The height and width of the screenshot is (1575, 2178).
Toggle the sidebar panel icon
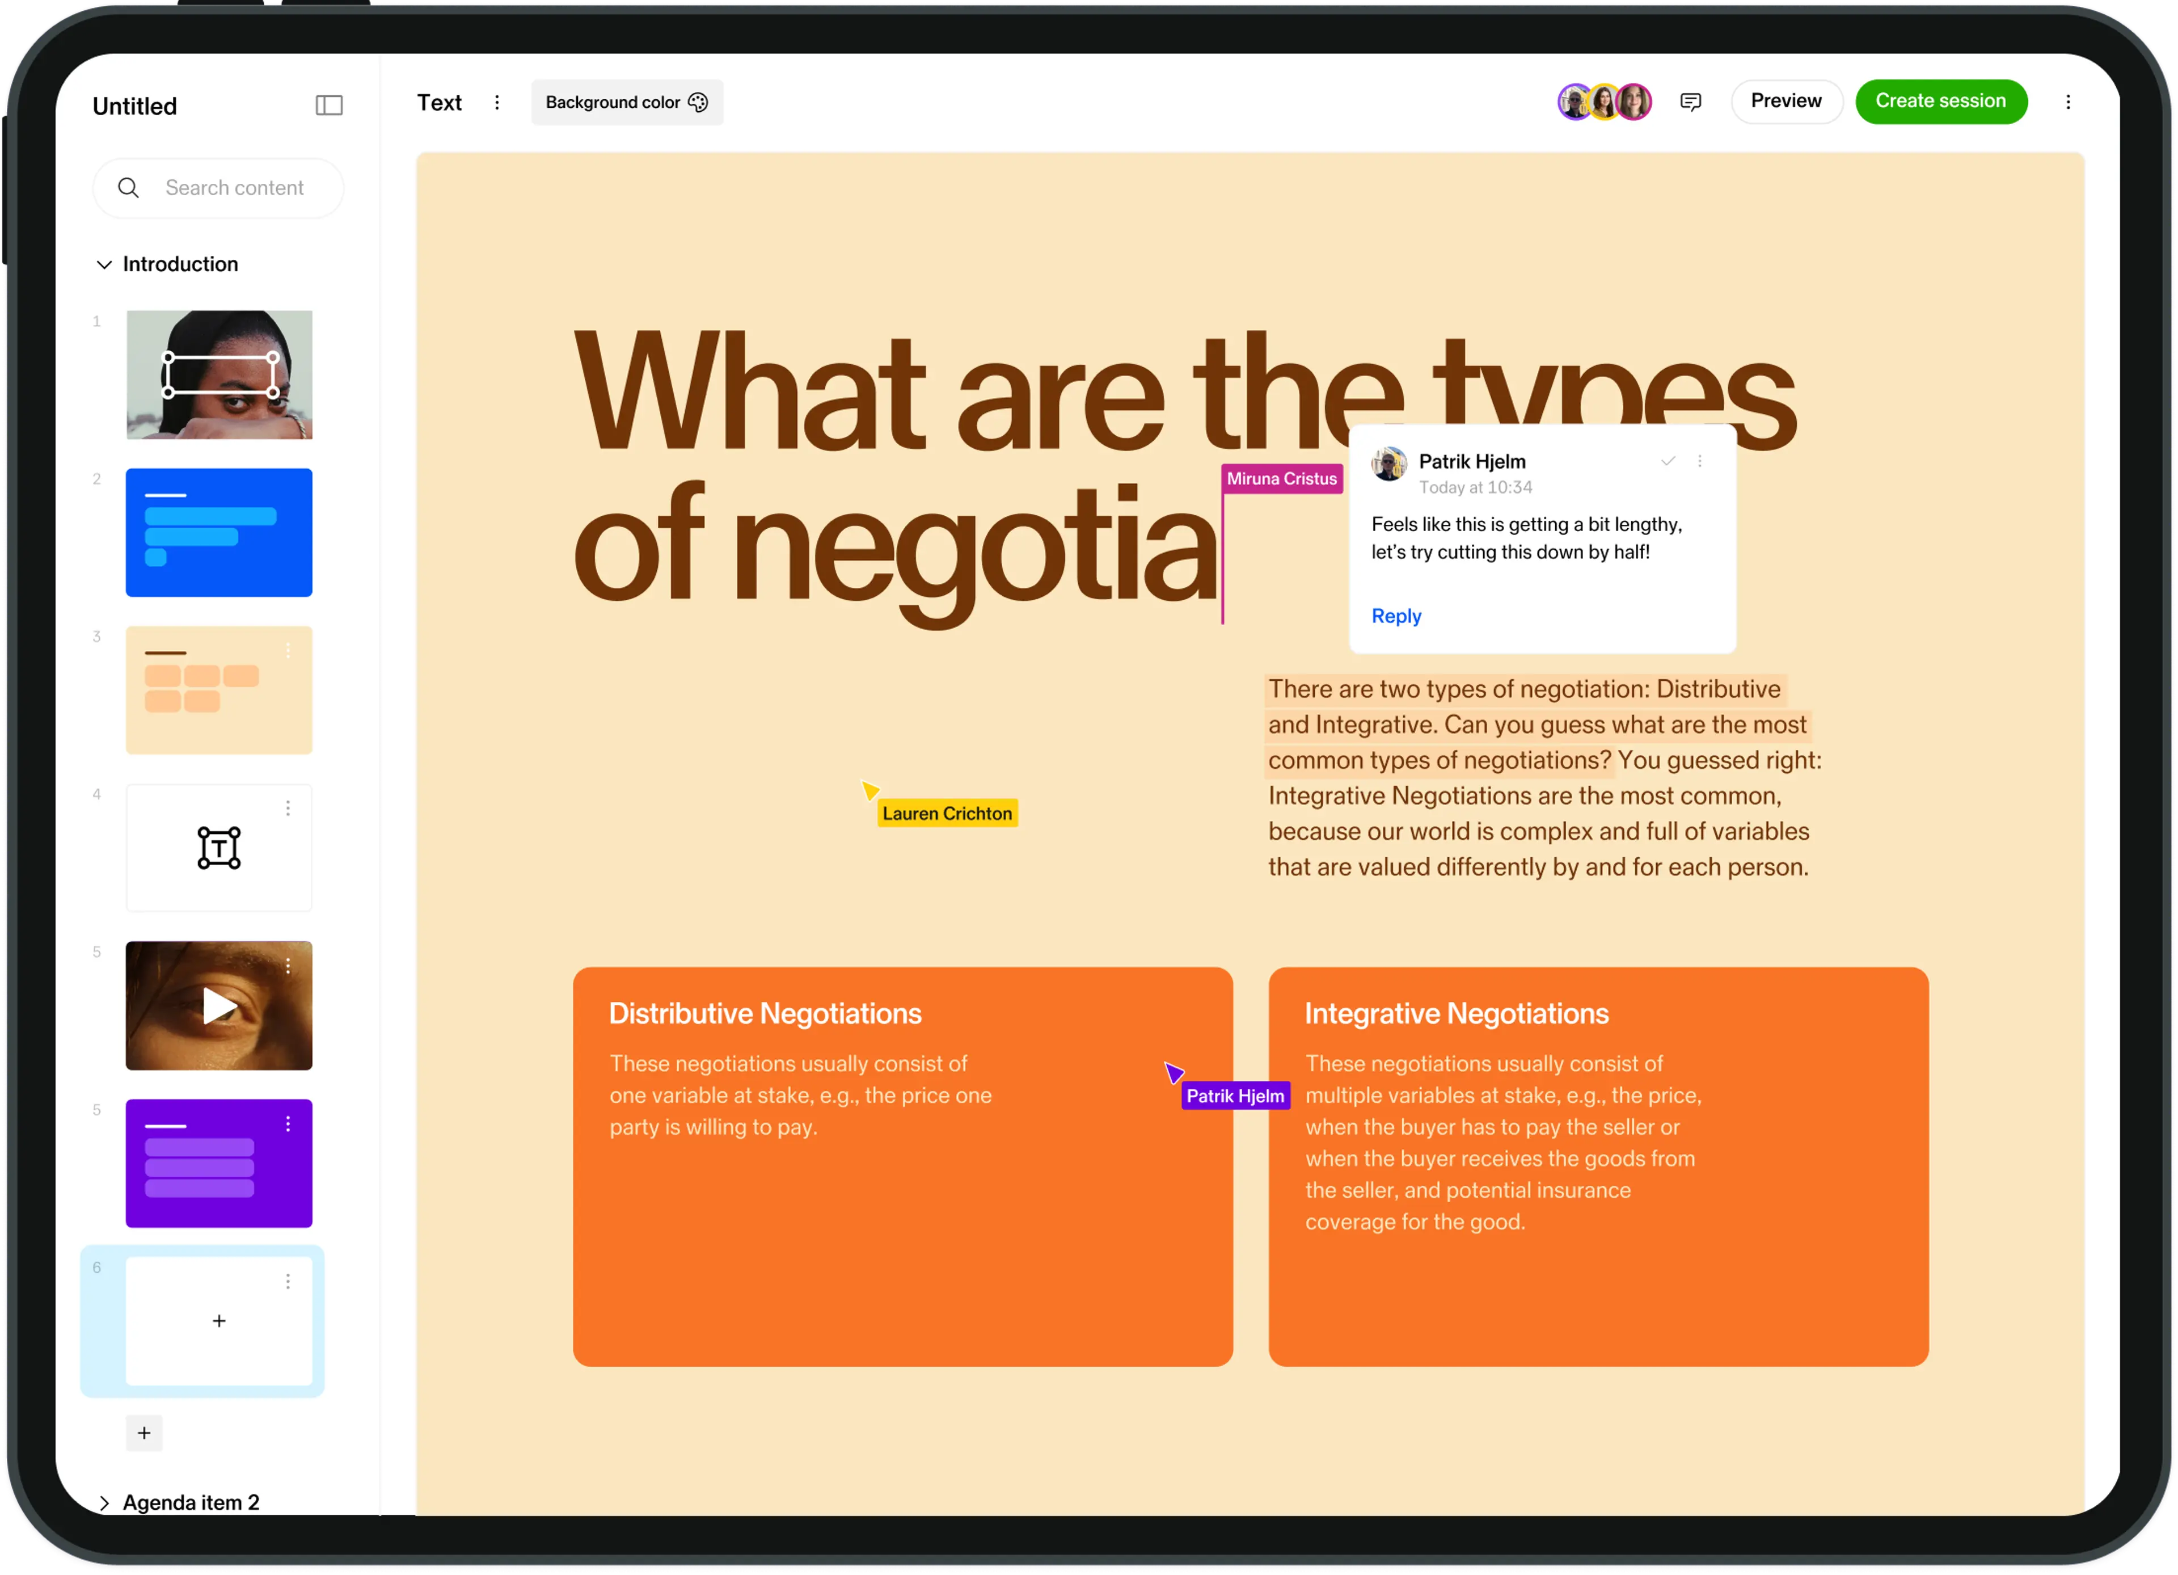tap(328, 105)
